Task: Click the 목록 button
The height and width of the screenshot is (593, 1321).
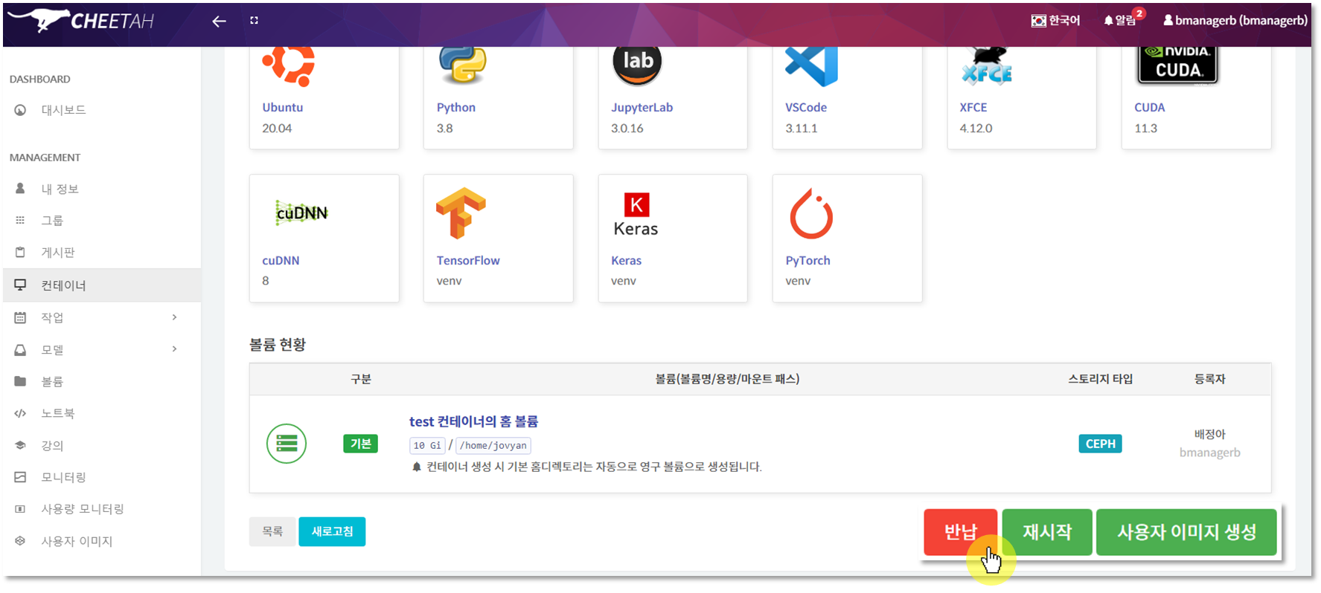Action: click(272, 531)
